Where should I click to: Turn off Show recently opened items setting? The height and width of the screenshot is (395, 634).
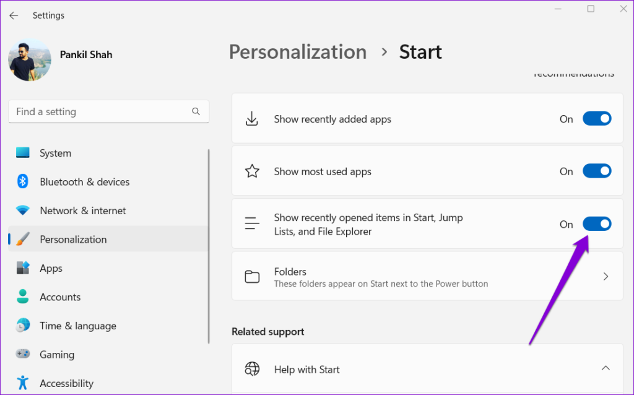[x=596, y=224]
